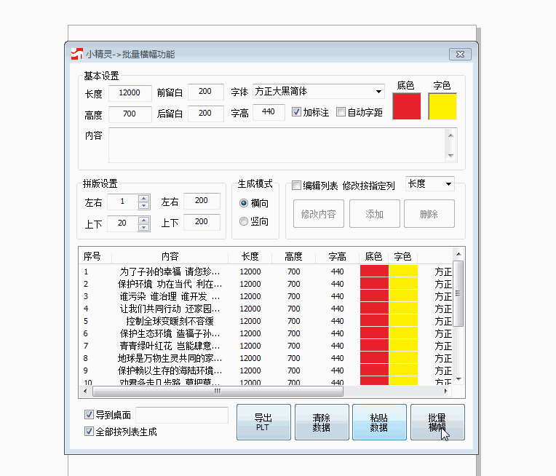Click the red 底色 cell in row 1
The image size is (556, 476).
pos(374,271)
